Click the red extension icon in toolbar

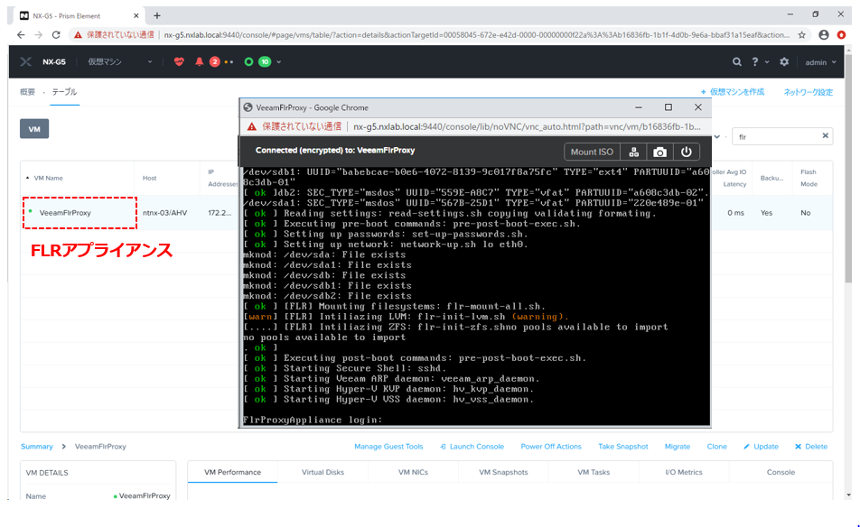coord(841,34)
